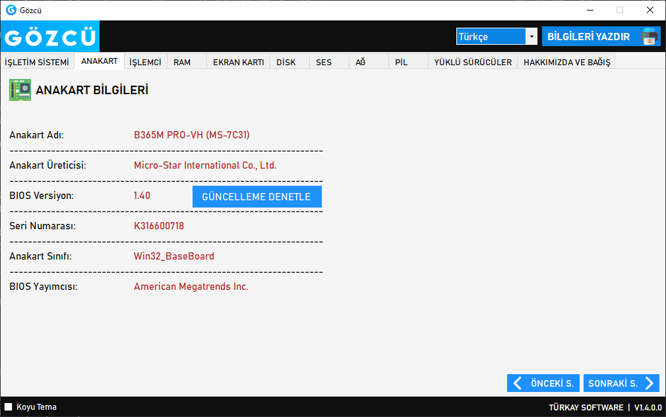
Task: Select the AĞ tab
Action: 369,62
